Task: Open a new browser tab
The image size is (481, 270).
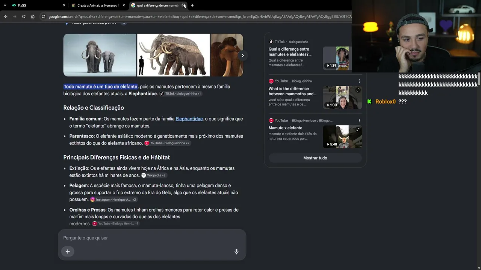Action: (192, 5)
